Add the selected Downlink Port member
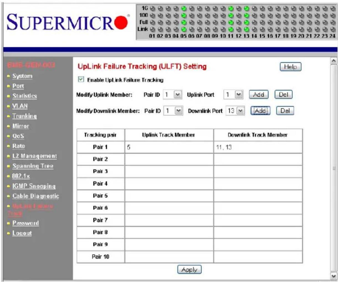The height and width of the screenshot is (282, 338). pyautogui.click(x=260, y=111)
